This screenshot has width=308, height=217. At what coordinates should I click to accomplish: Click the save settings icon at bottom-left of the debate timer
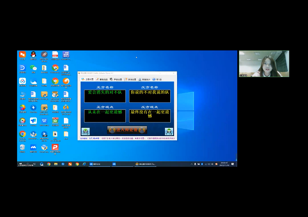pyautogui.click(x=85, y=132)
